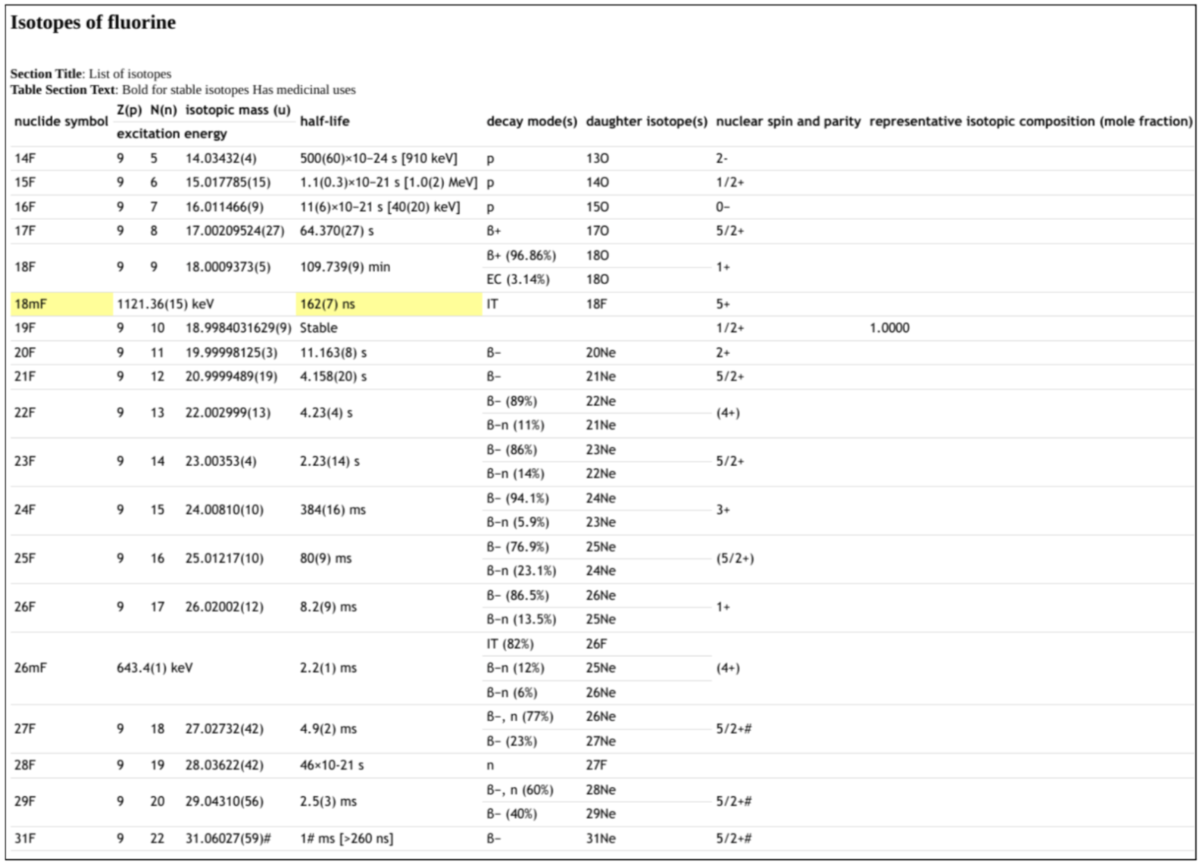1198x862 pixels.
Task: Click half-life '11.163(8) s'
Action: pos(333,353)
